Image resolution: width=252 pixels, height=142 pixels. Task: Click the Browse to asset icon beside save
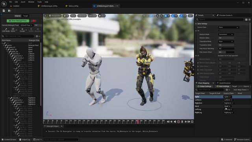9,11
